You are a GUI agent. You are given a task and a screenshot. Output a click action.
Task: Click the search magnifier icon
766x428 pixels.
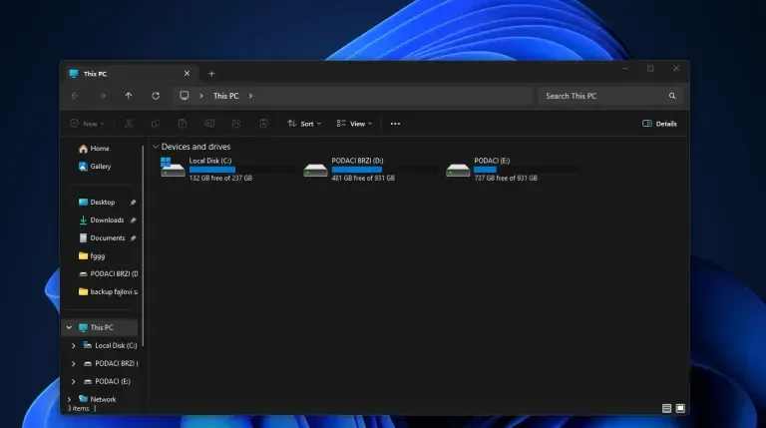[672, 96]
